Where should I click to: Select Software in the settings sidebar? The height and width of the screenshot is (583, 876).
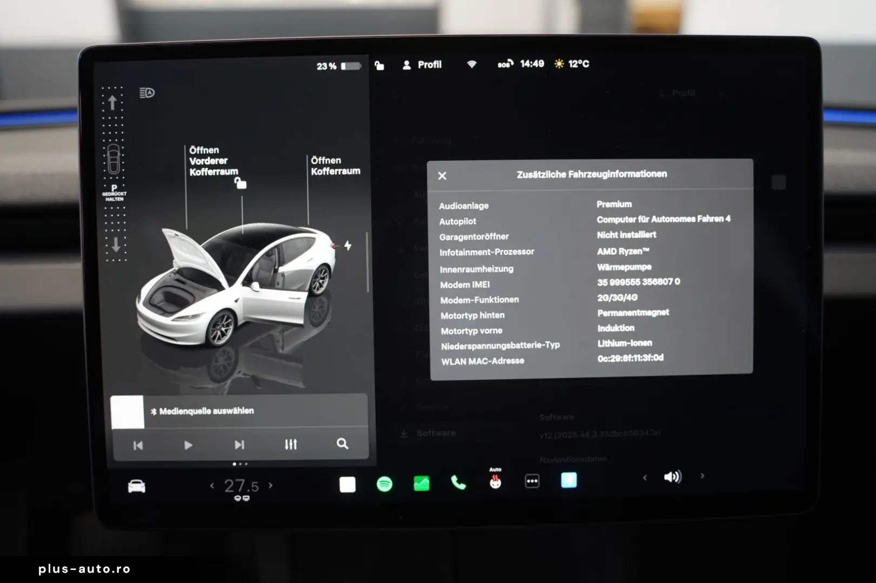point(437,432)
